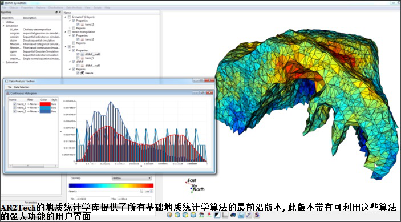
Task: Click the purple y-axis icon in toolbar
Action: tap(249, 215)
